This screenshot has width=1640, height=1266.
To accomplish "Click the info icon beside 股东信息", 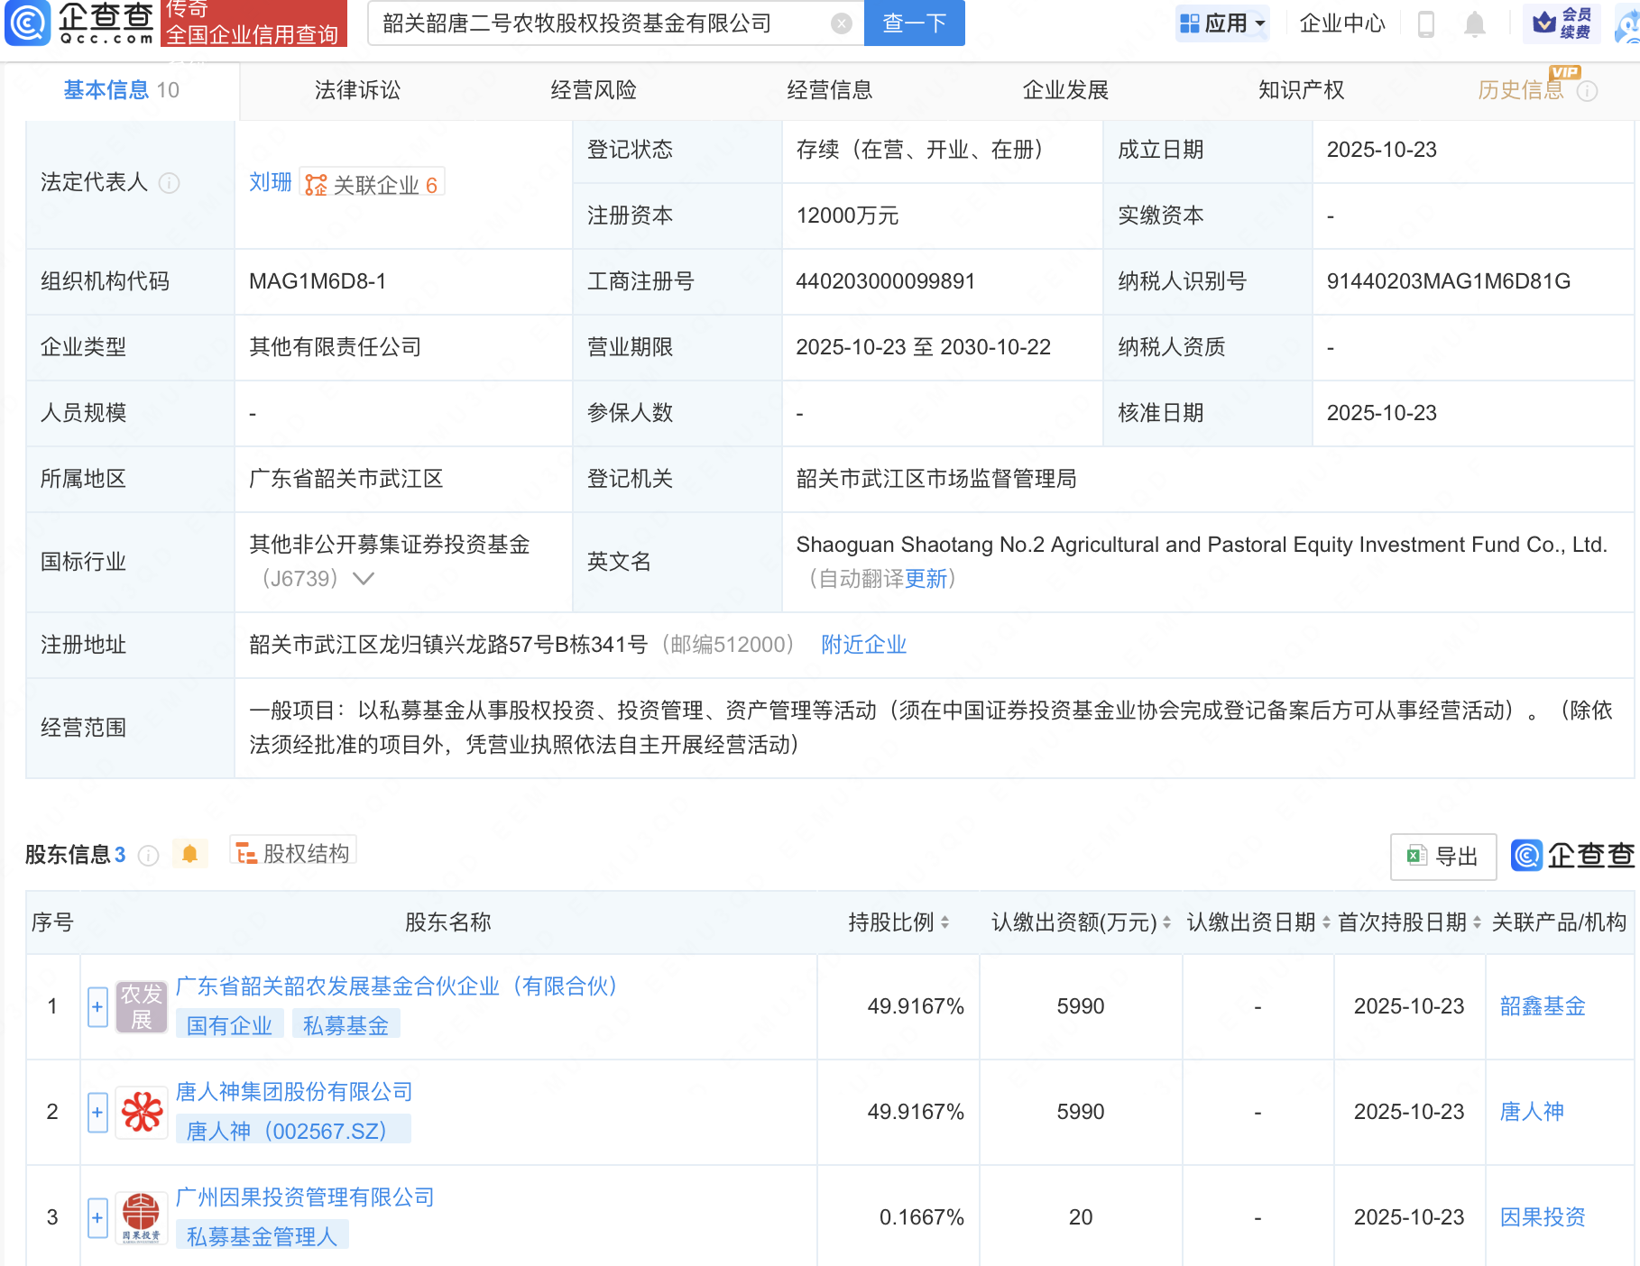I will click(149, 855).
